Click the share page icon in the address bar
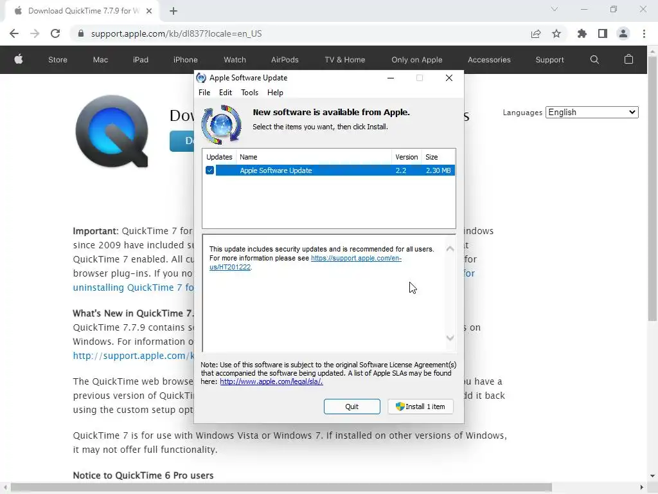Viewport: 658px width, 494px height. (536, 33)
